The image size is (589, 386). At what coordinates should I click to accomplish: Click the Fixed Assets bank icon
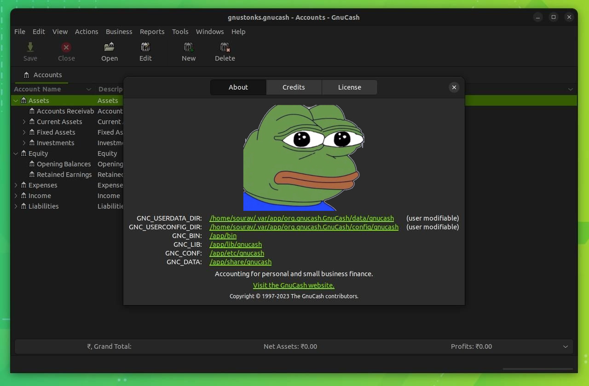tap(32, 132)
